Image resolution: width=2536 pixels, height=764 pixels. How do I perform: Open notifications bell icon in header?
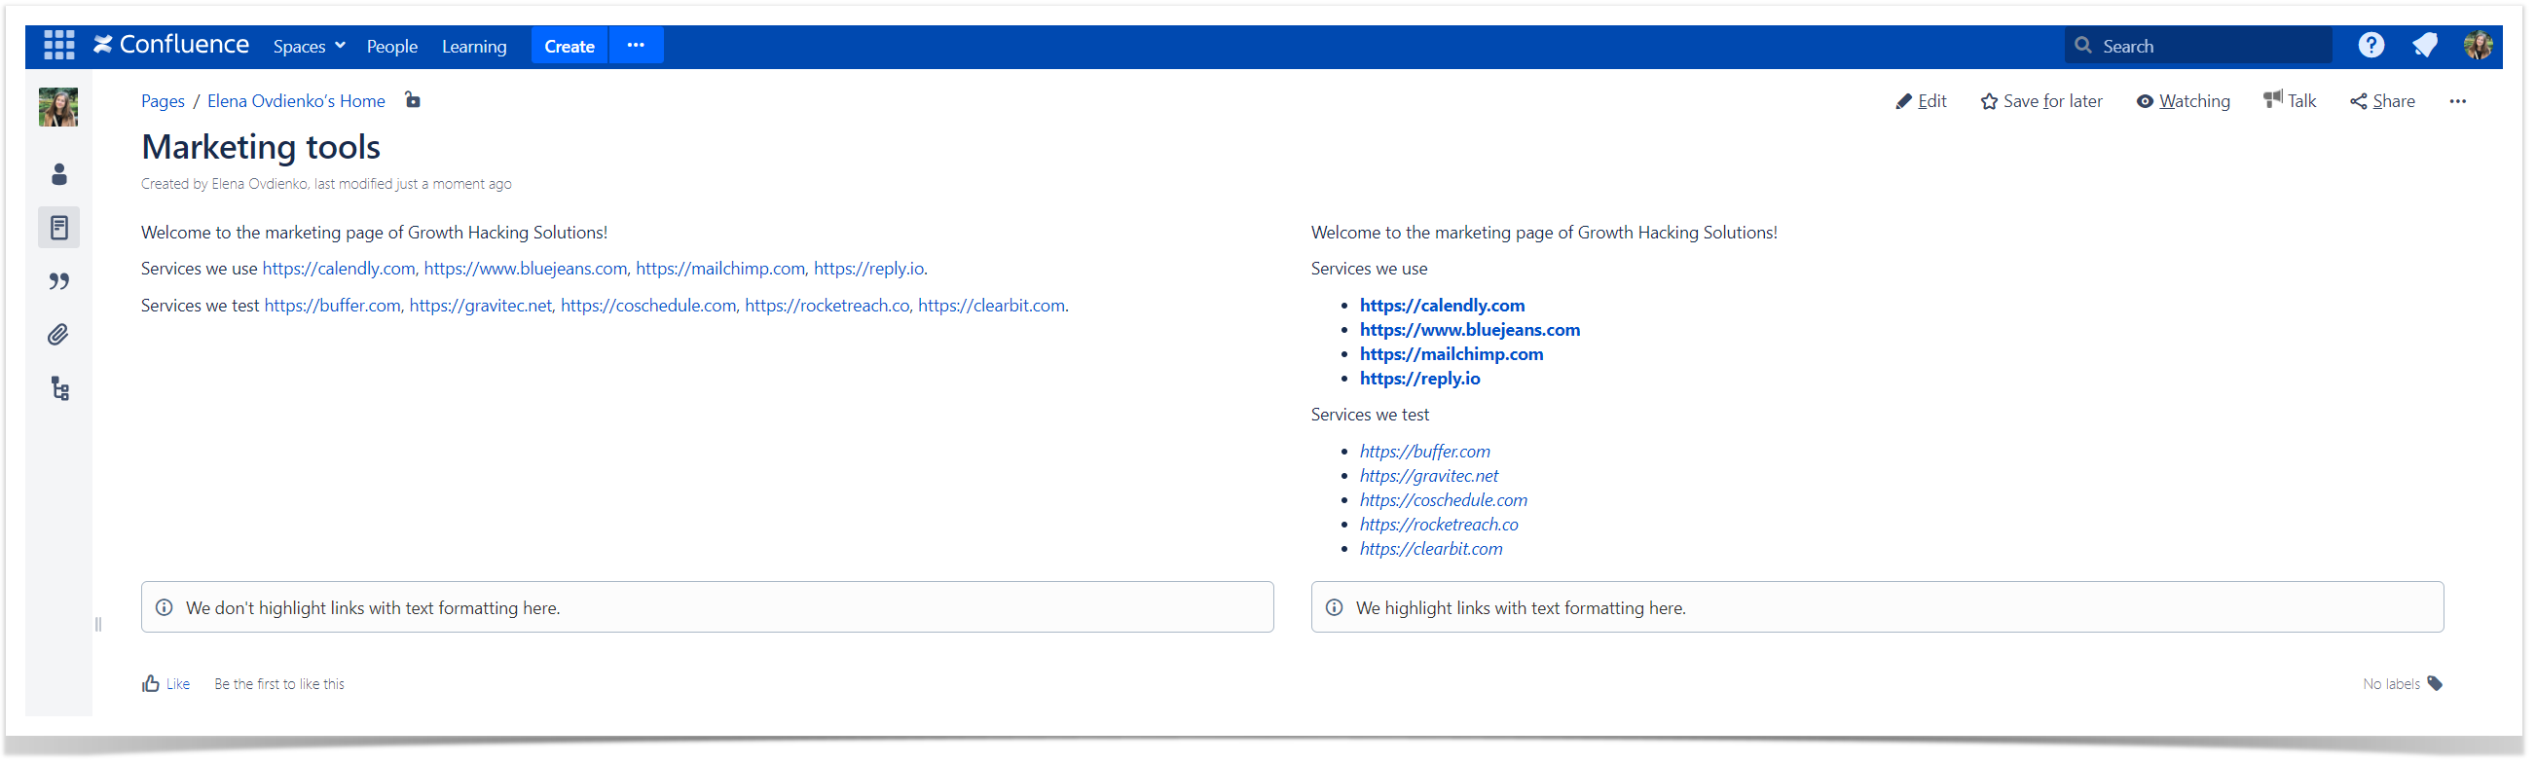tap(2424, 46)
